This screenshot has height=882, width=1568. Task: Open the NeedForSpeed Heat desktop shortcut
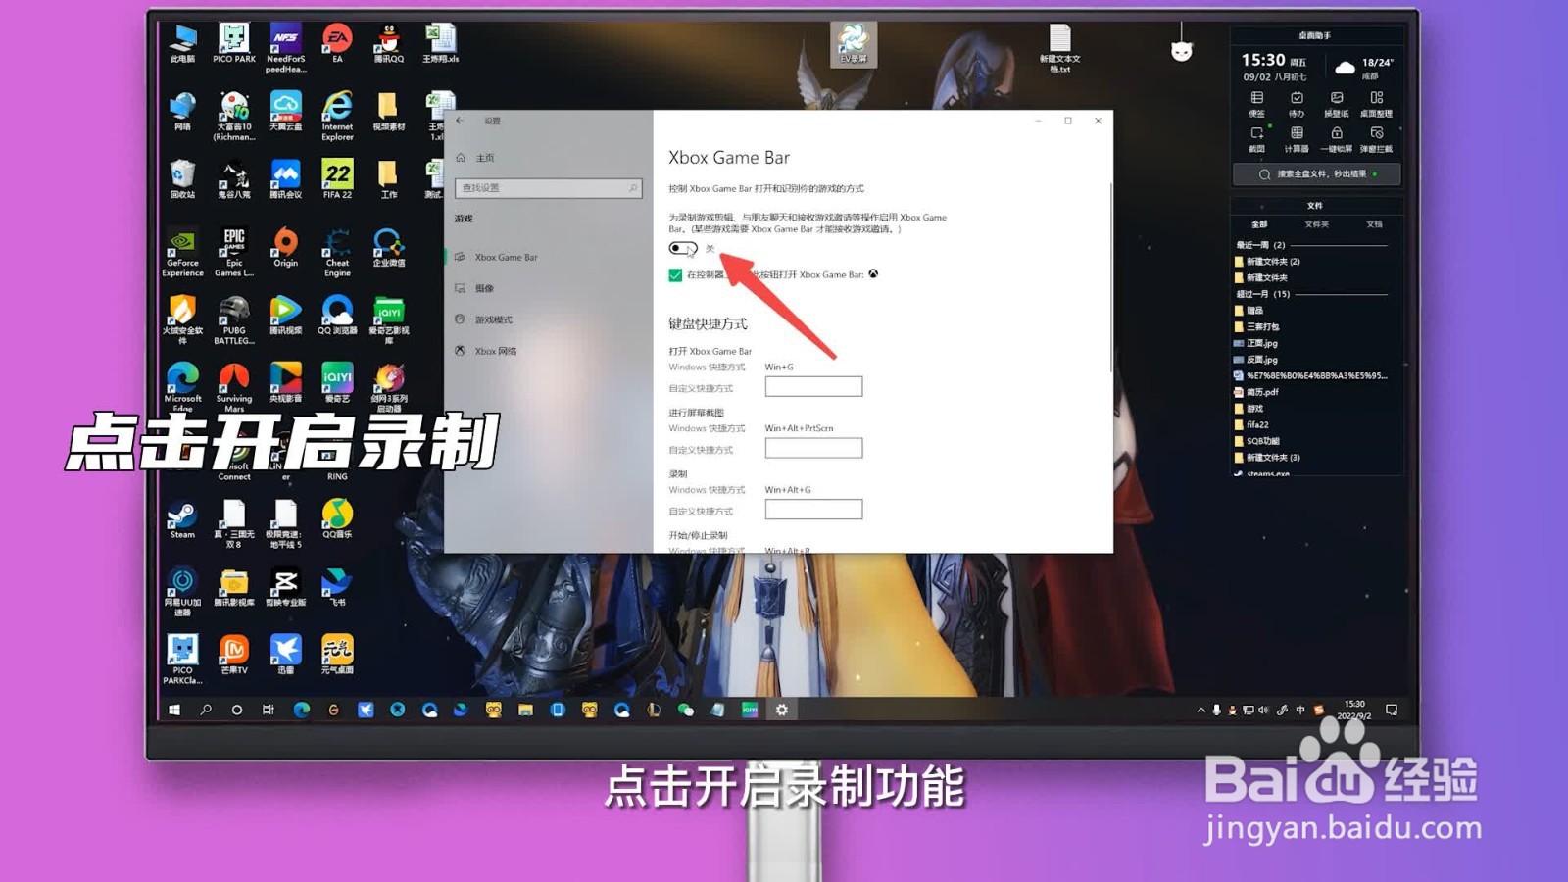coord(286,48)
